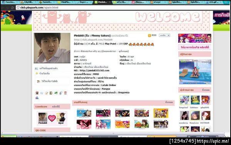Open the pimlak555.hi5.com link

(94, 71)
